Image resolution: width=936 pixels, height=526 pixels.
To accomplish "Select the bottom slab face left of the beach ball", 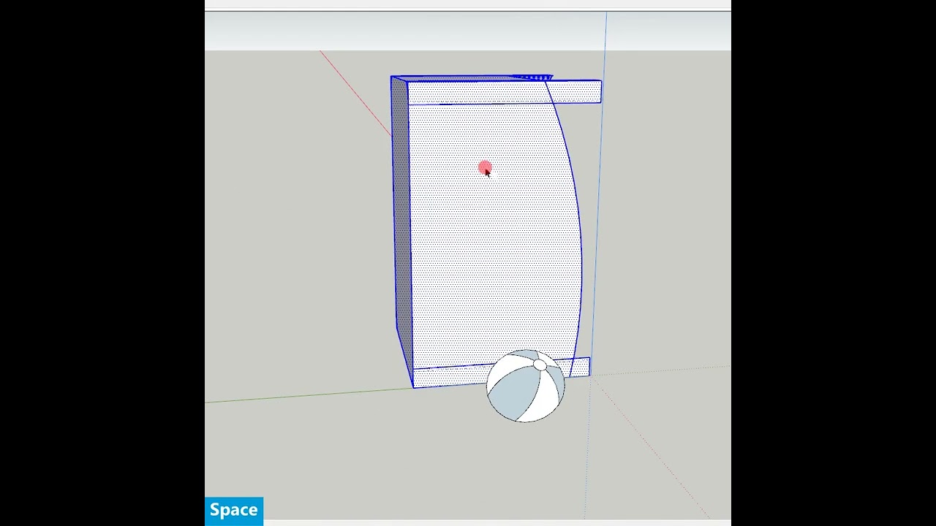I will (x=450, y=376).
